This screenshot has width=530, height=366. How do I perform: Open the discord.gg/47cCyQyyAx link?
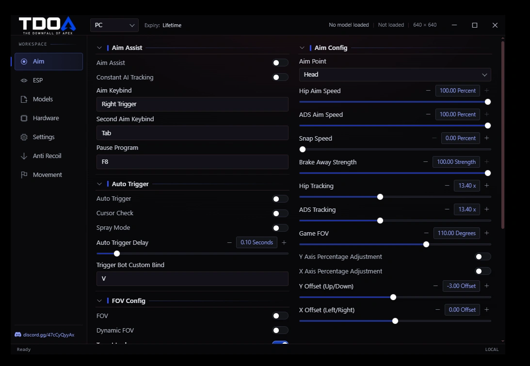(x=48, y=334)
